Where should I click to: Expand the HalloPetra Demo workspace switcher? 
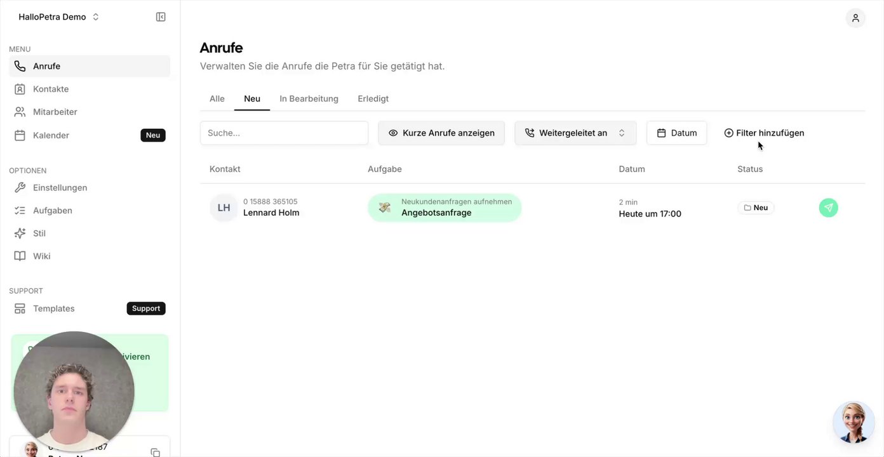(x=59, y=17)
